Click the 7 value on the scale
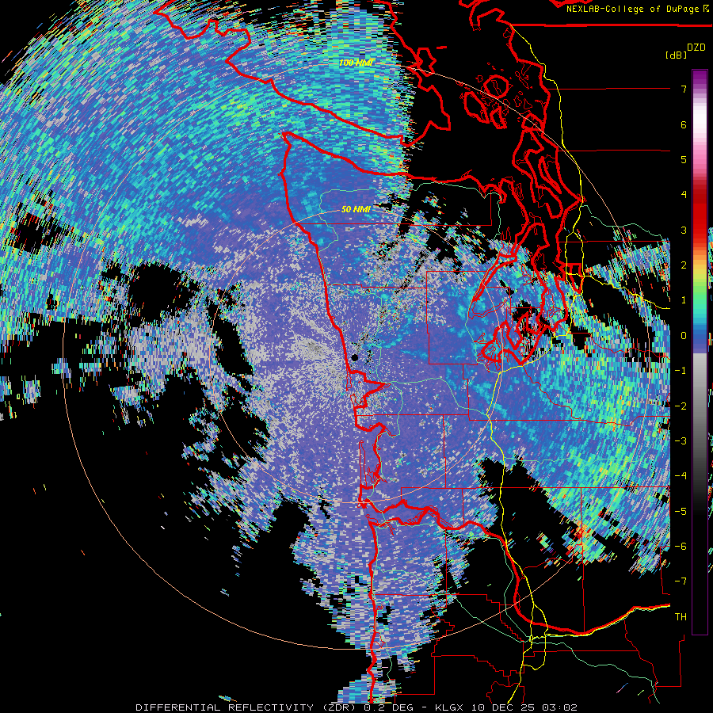 point(684,89)
